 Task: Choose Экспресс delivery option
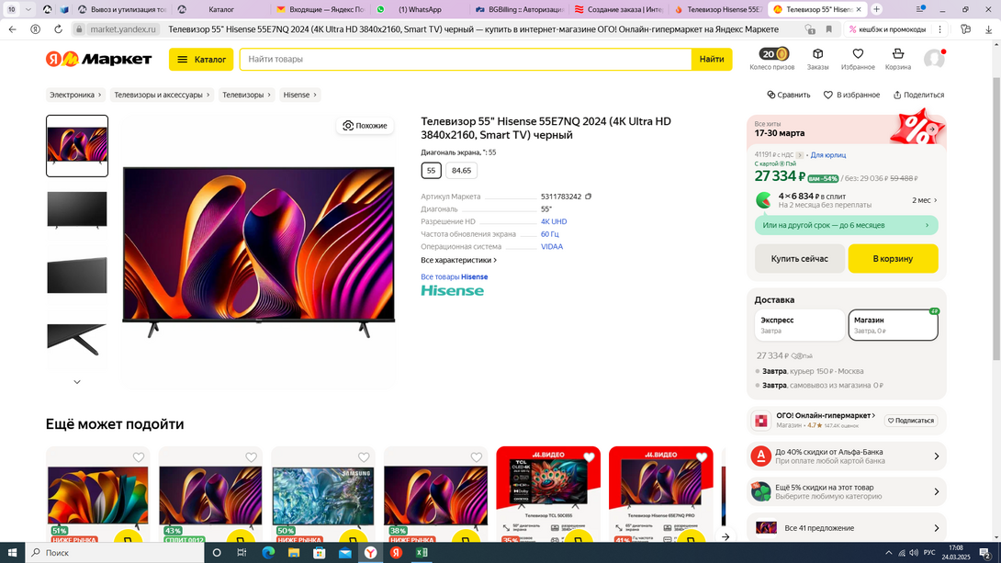click(x=799, y=325)
